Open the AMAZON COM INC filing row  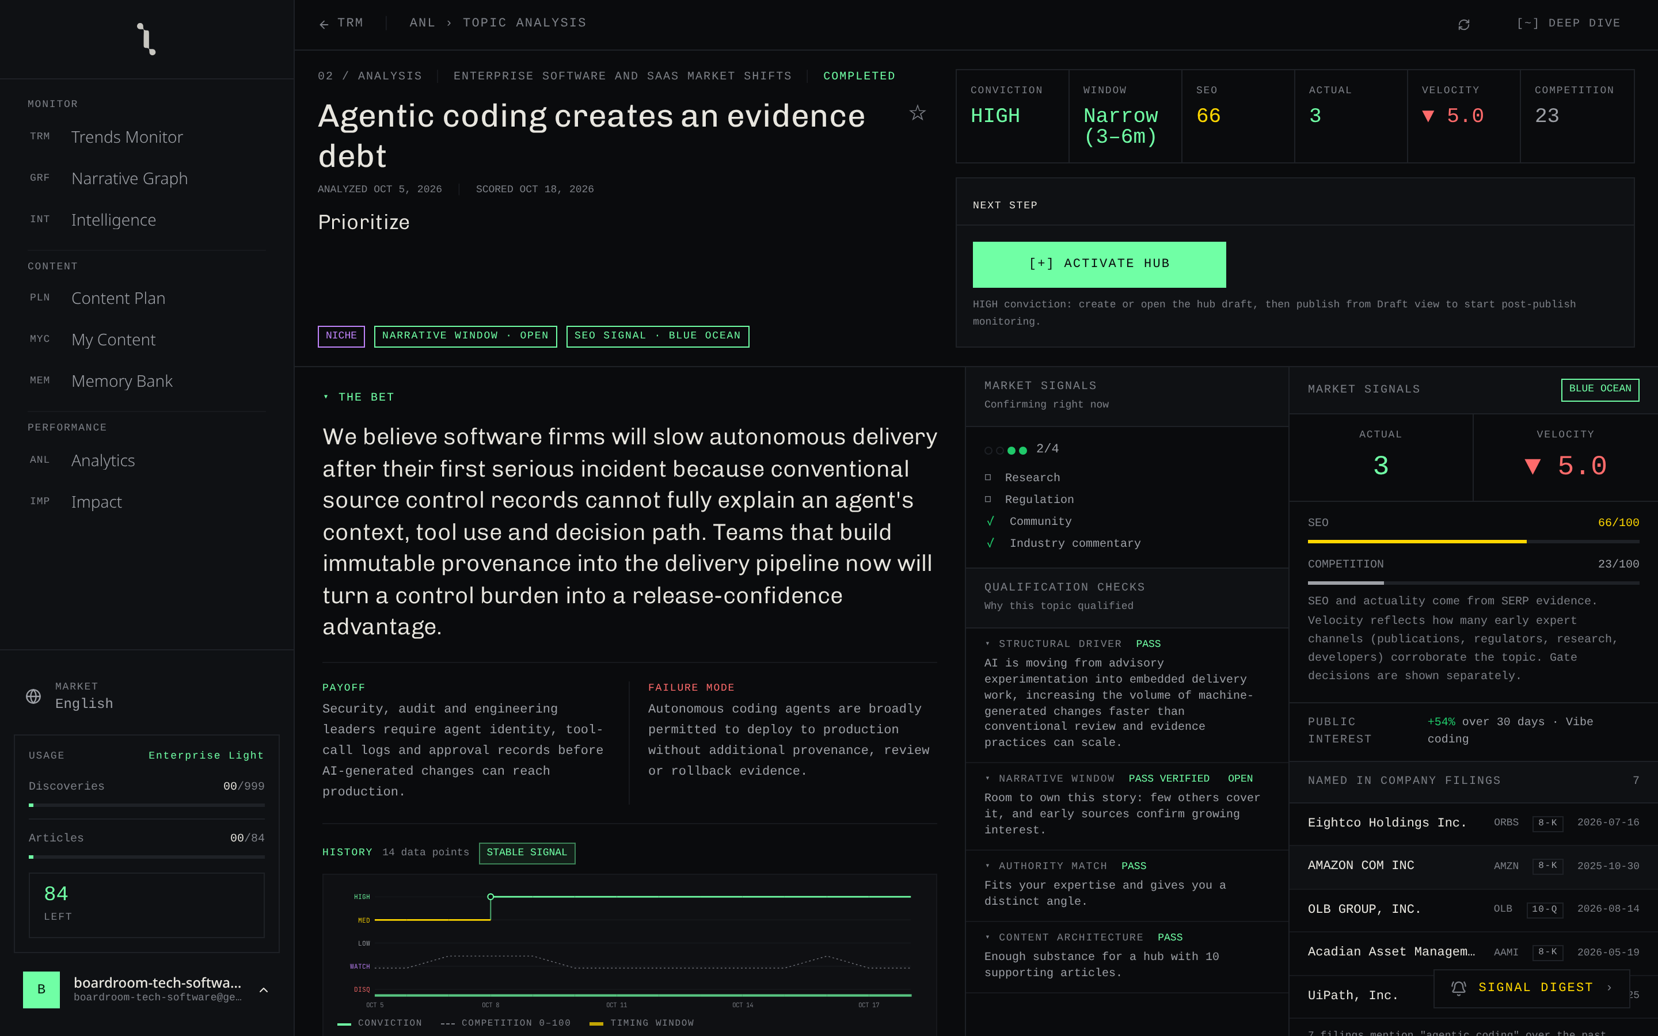[1473, 866]
